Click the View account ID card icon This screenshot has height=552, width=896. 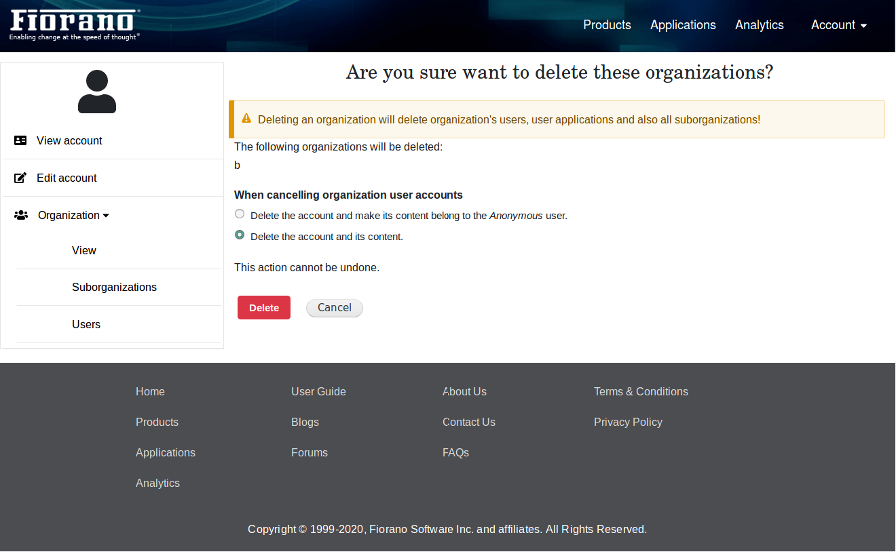click(20, 141)
